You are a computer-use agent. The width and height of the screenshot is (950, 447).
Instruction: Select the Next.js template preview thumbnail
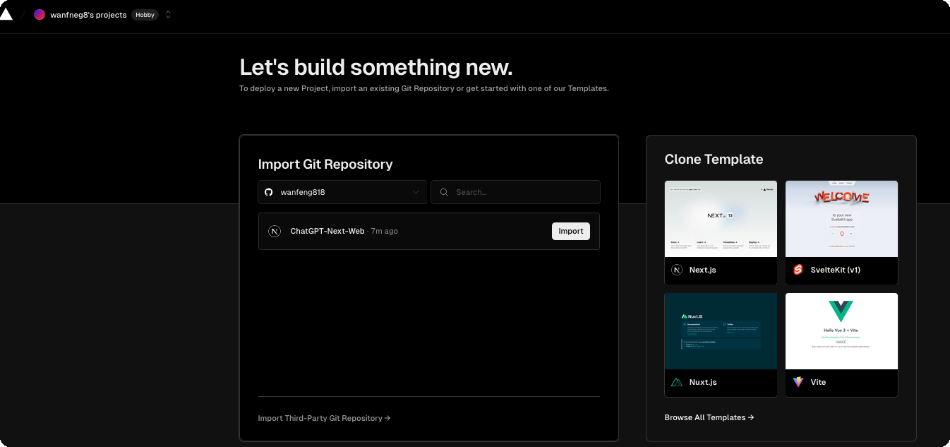pyautogui.click(x=721, y=219)
